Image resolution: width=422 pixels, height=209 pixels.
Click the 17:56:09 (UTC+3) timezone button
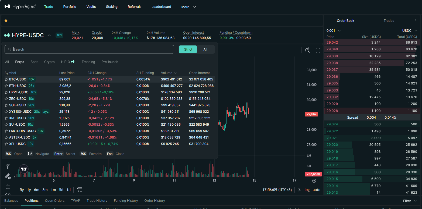tap(277, 190)
